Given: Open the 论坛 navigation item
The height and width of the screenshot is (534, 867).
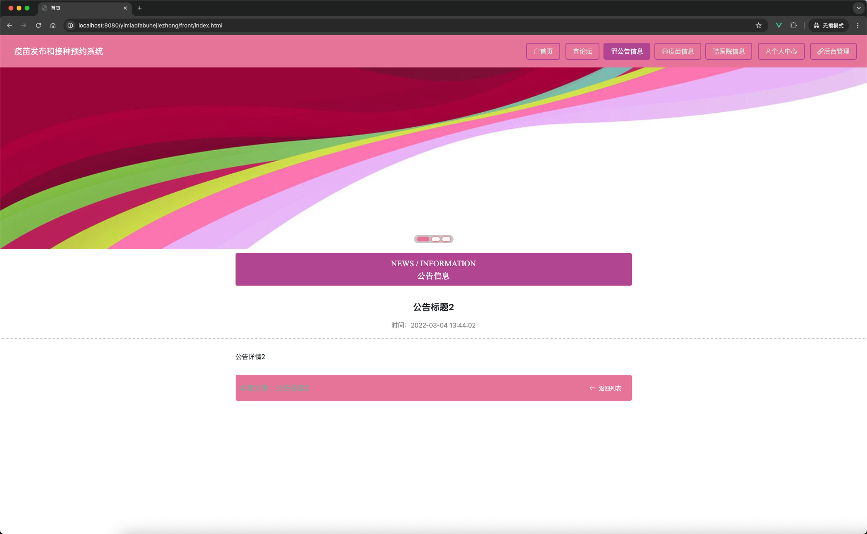Looking at the screenshot, I should pyautogui.click(x=582, y=51).
